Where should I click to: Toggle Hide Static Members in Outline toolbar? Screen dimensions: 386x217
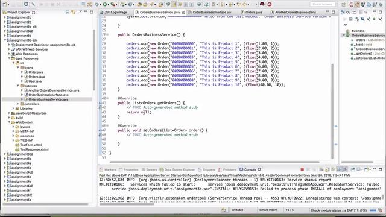(x=369, y=19)
